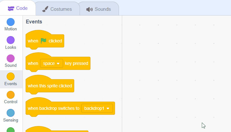The image size is (231, 132).
Task: Pick the 'when backdrop switches to' block
Action: click(53, 108)
